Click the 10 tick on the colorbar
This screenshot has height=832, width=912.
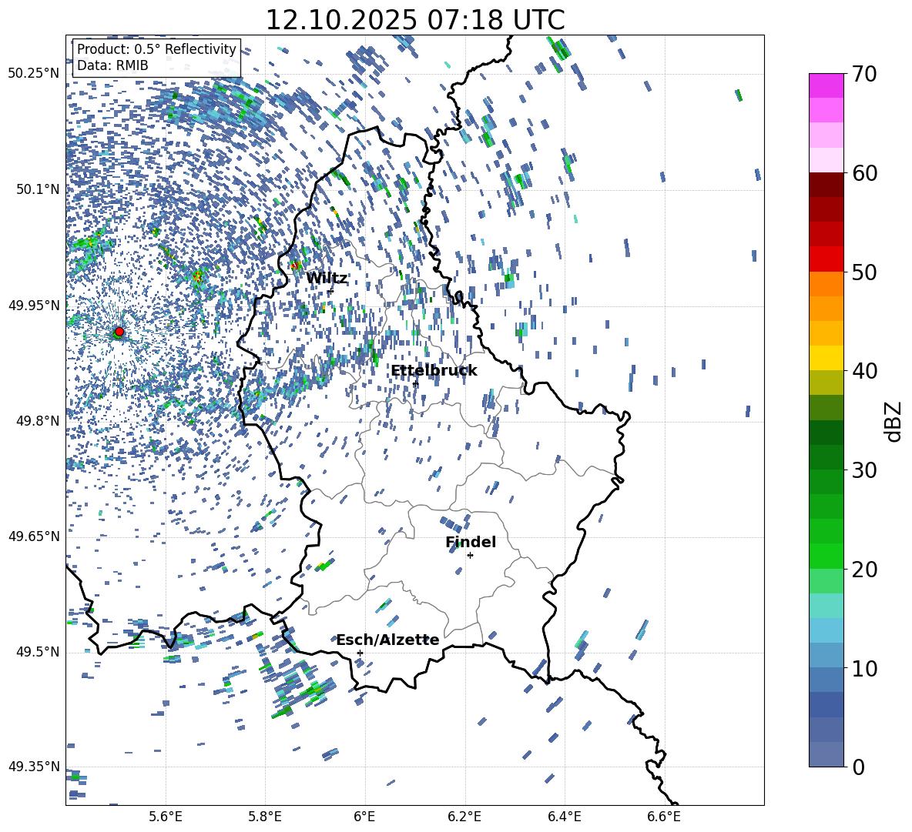coord(865,668)
